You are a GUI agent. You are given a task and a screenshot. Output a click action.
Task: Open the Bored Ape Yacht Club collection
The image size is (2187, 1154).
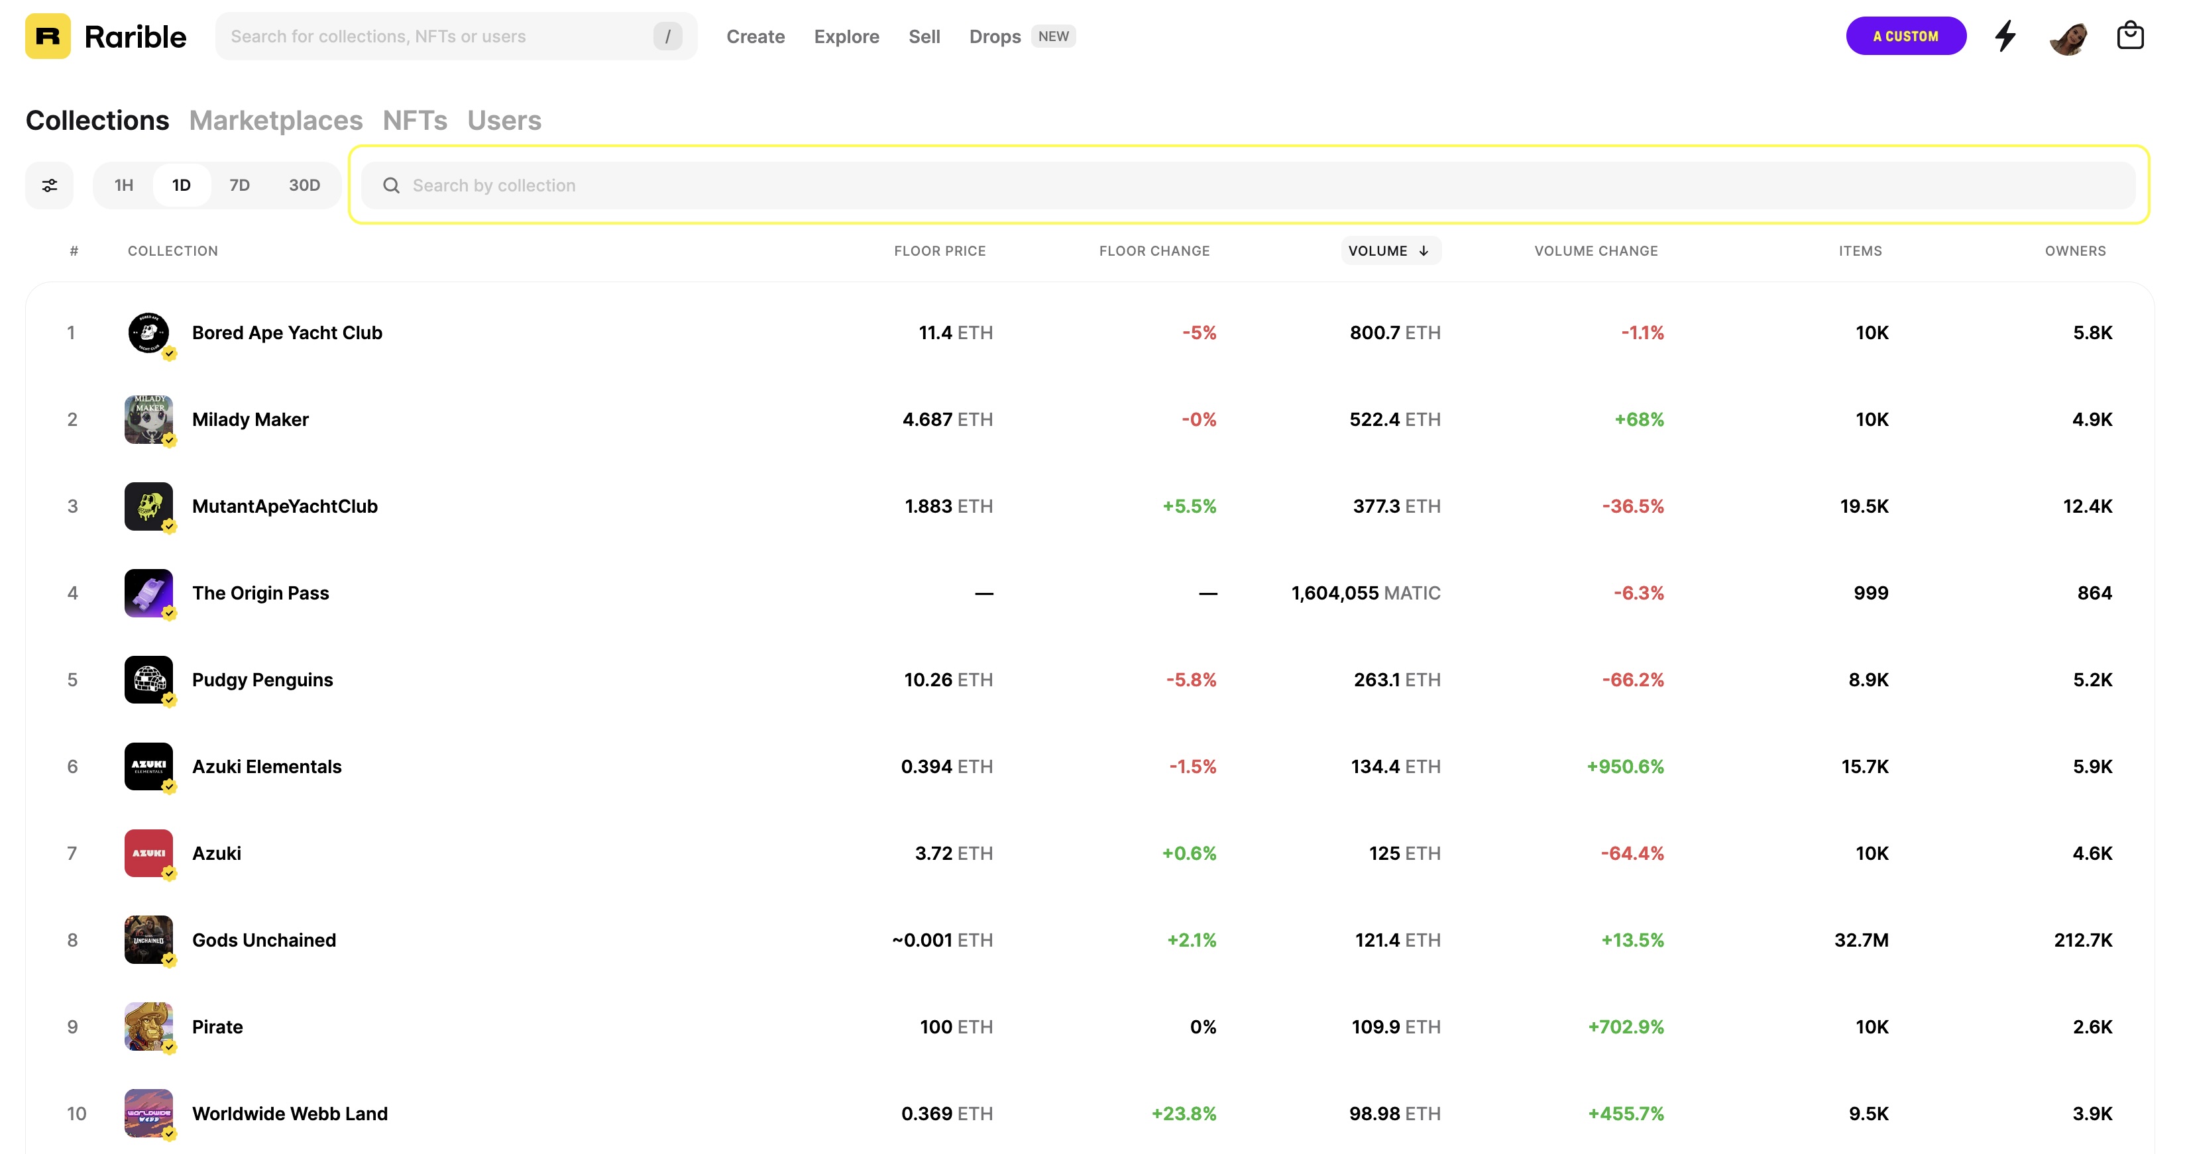(287, 333)
